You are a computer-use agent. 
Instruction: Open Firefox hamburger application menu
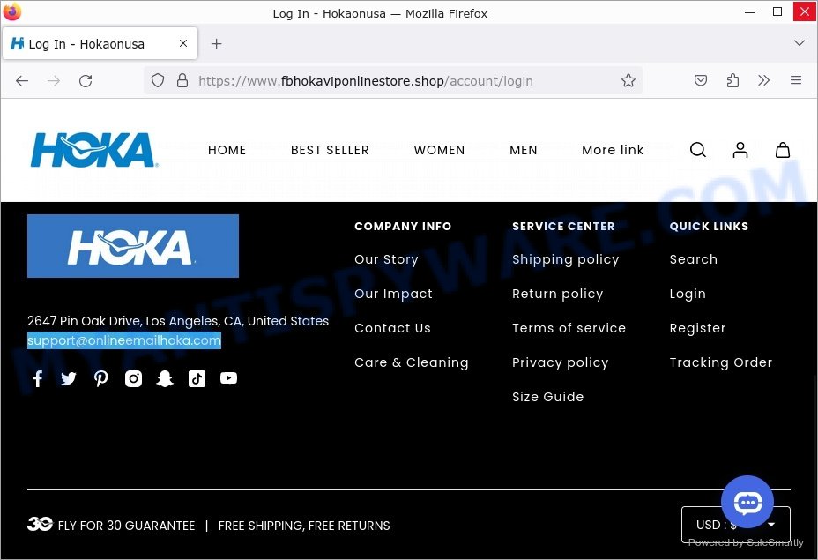point(796,80)
